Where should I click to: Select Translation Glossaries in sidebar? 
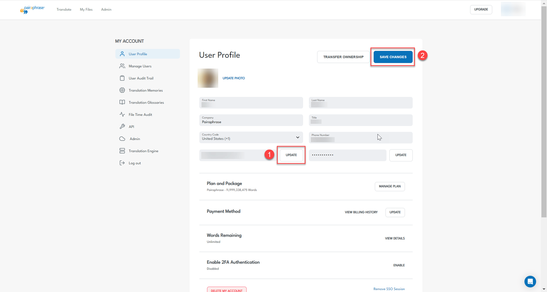point(146,102)
